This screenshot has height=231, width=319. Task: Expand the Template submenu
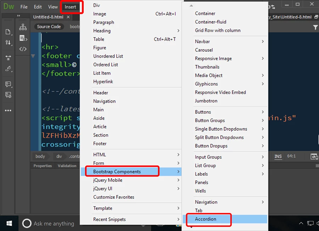click(x=131, y=208)
